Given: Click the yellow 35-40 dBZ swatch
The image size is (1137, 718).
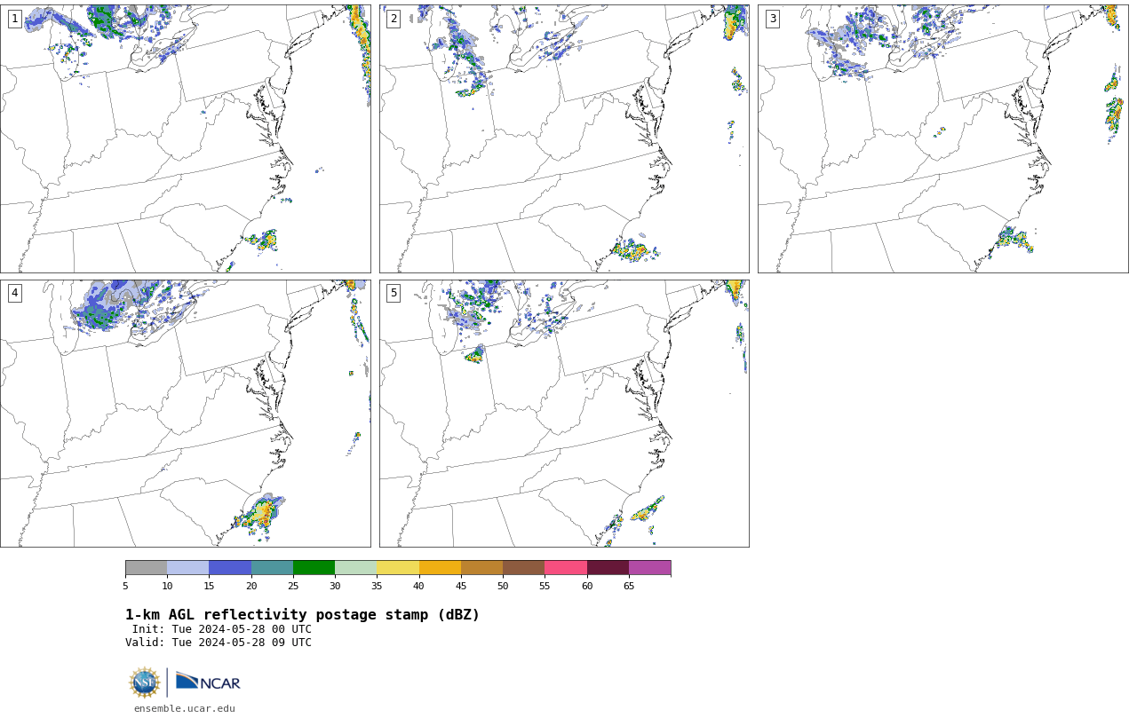Looking at the screenshot, I should (x=398, y=568).
